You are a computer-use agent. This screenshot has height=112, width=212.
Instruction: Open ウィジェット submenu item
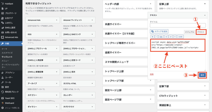click(x=7, y=57)
